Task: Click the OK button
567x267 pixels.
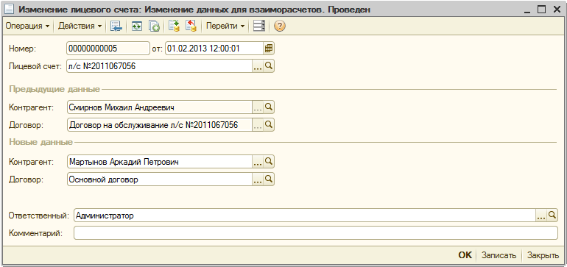Action: click(x=465, y=255)
